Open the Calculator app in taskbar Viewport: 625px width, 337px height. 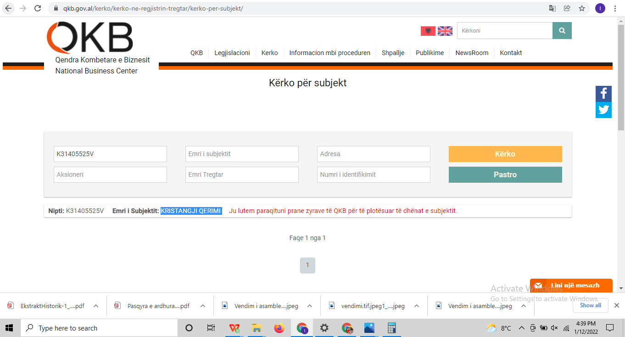[391, 328]
